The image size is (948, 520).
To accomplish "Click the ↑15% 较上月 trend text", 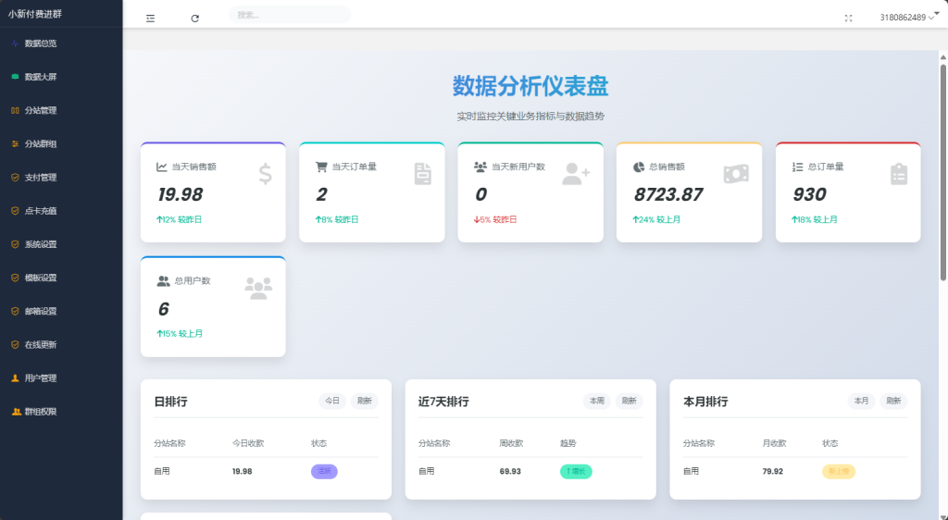I will pos(180,333).
